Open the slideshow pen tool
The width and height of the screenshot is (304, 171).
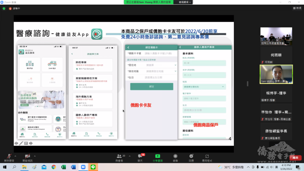click(x=21, y=143)
